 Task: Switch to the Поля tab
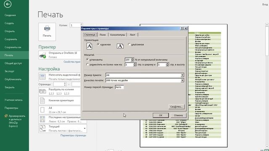click(103, 35)
